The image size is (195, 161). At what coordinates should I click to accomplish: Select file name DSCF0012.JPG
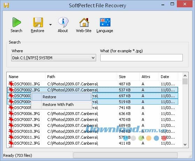click(27, 143)
